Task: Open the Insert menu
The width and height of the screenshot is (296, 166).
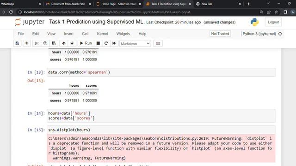Action: pyautogui.click(x=69, y=34)
